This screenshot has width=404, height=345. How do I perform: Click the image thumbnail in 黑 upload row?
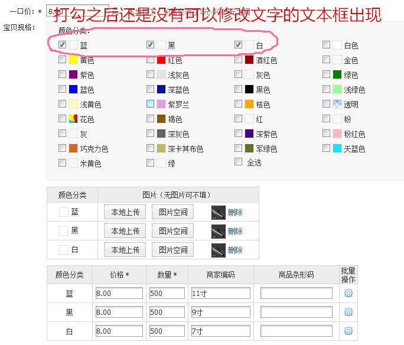218,231
